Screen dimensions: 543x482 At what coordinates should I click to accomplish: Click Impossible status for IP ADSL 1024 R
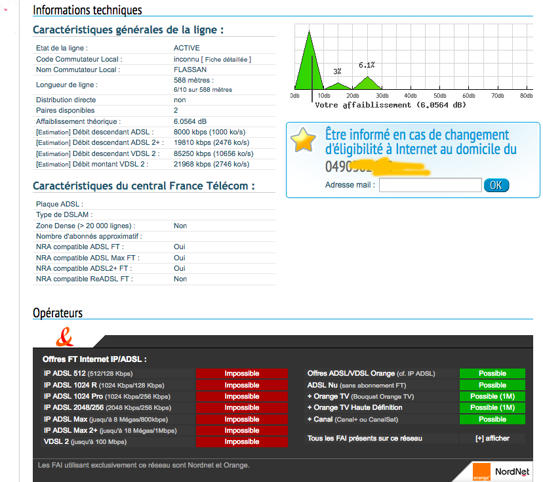pyautogui.click(x=242, y=385)
